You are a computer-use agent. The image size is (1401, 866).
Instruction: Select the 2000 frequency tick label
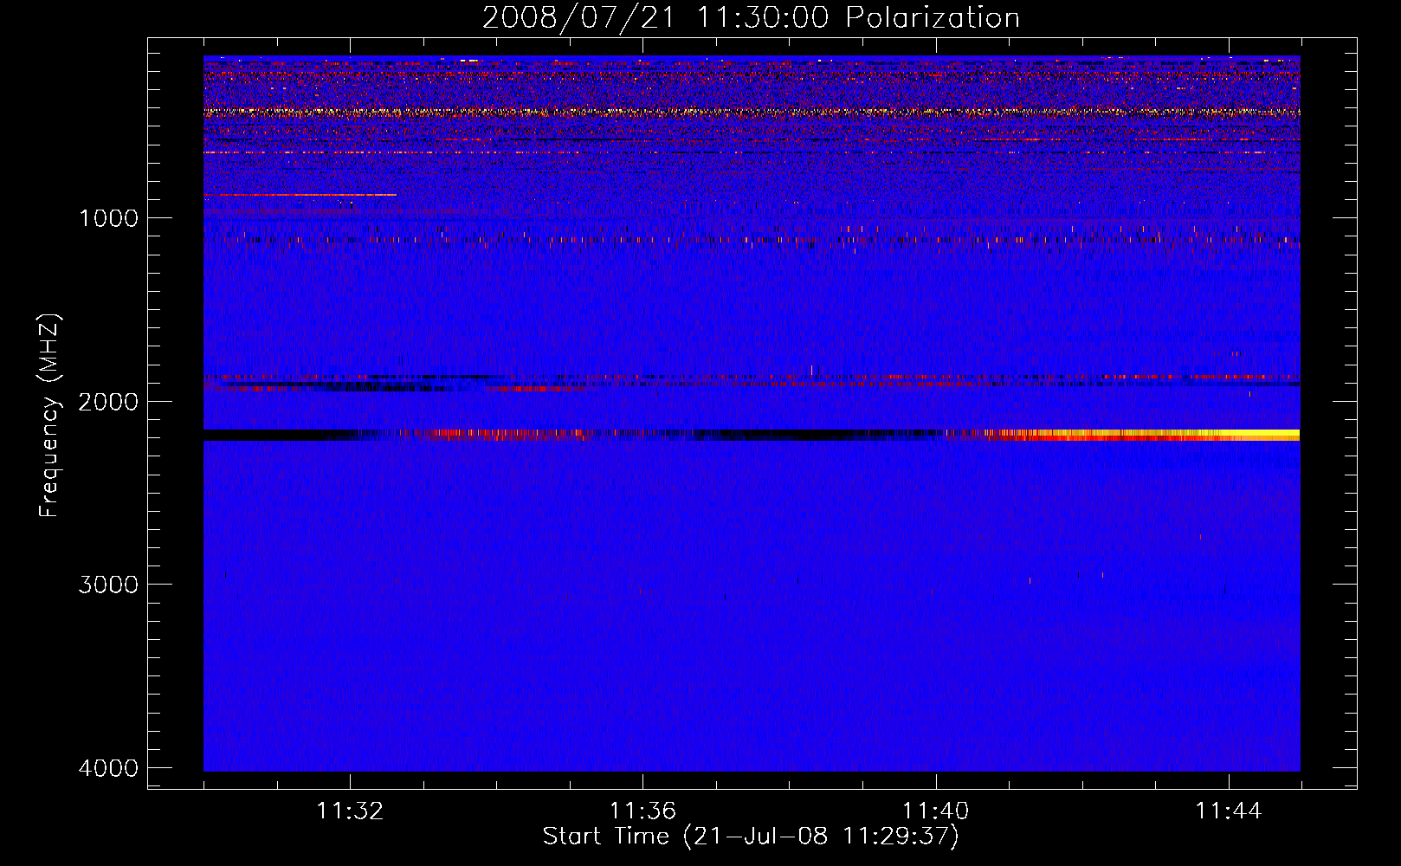(x=108, y=402)
